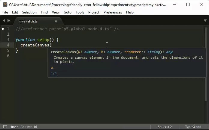Click line number 3 in gutter
Image resolution: width=209 pixels, height=130 pixels.
[8, 40]
